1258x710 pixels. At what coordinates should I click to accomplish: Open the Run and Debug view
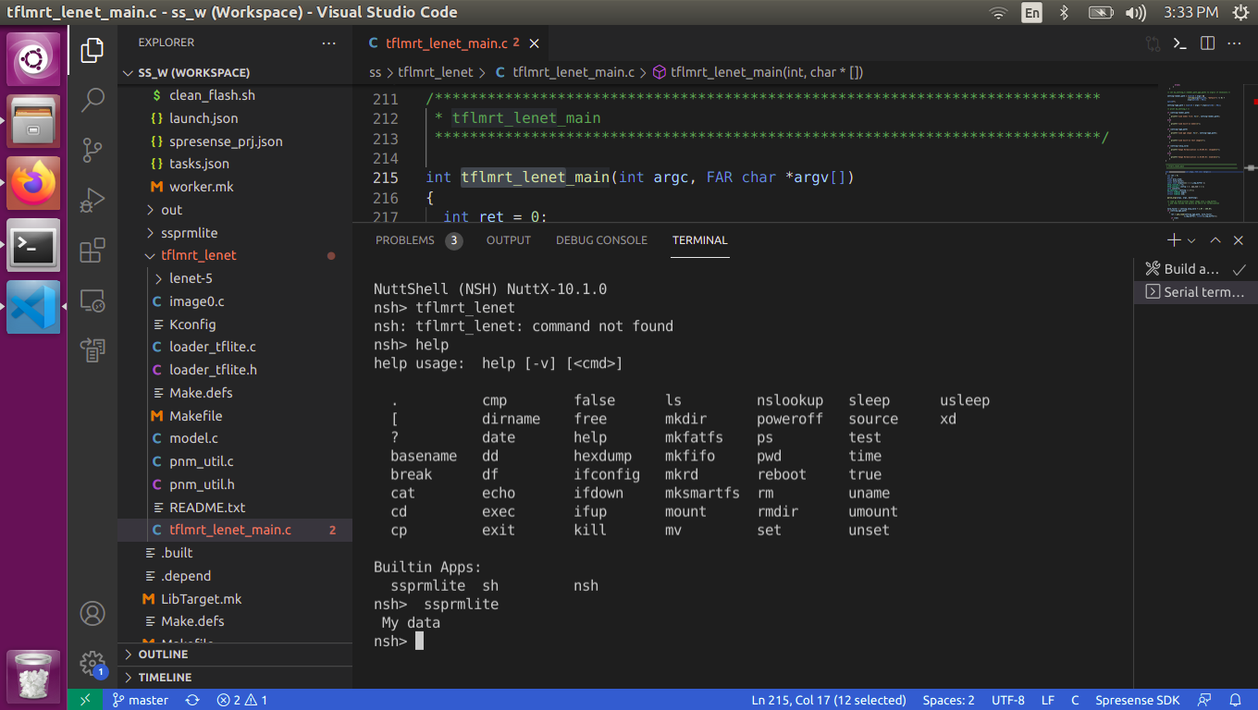pos(92,200)
